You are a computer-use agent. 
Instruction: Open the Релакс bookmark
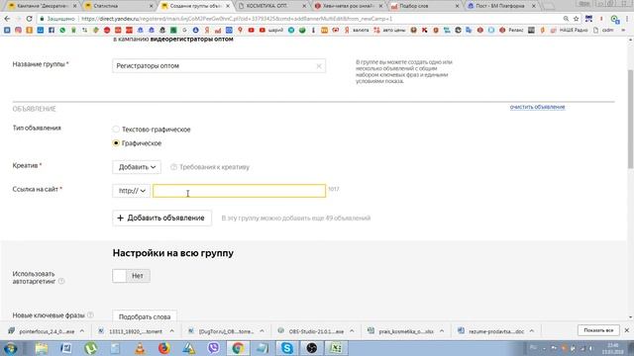point(511,30)
